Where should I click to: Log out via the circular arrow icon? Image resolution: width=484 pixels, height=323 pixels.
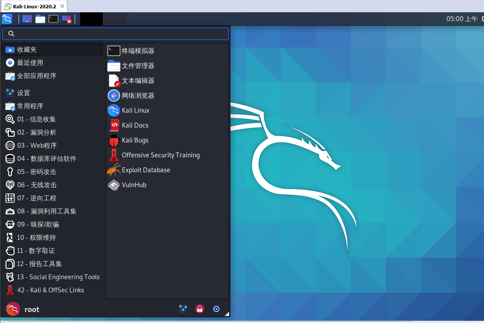coord(216,309)
